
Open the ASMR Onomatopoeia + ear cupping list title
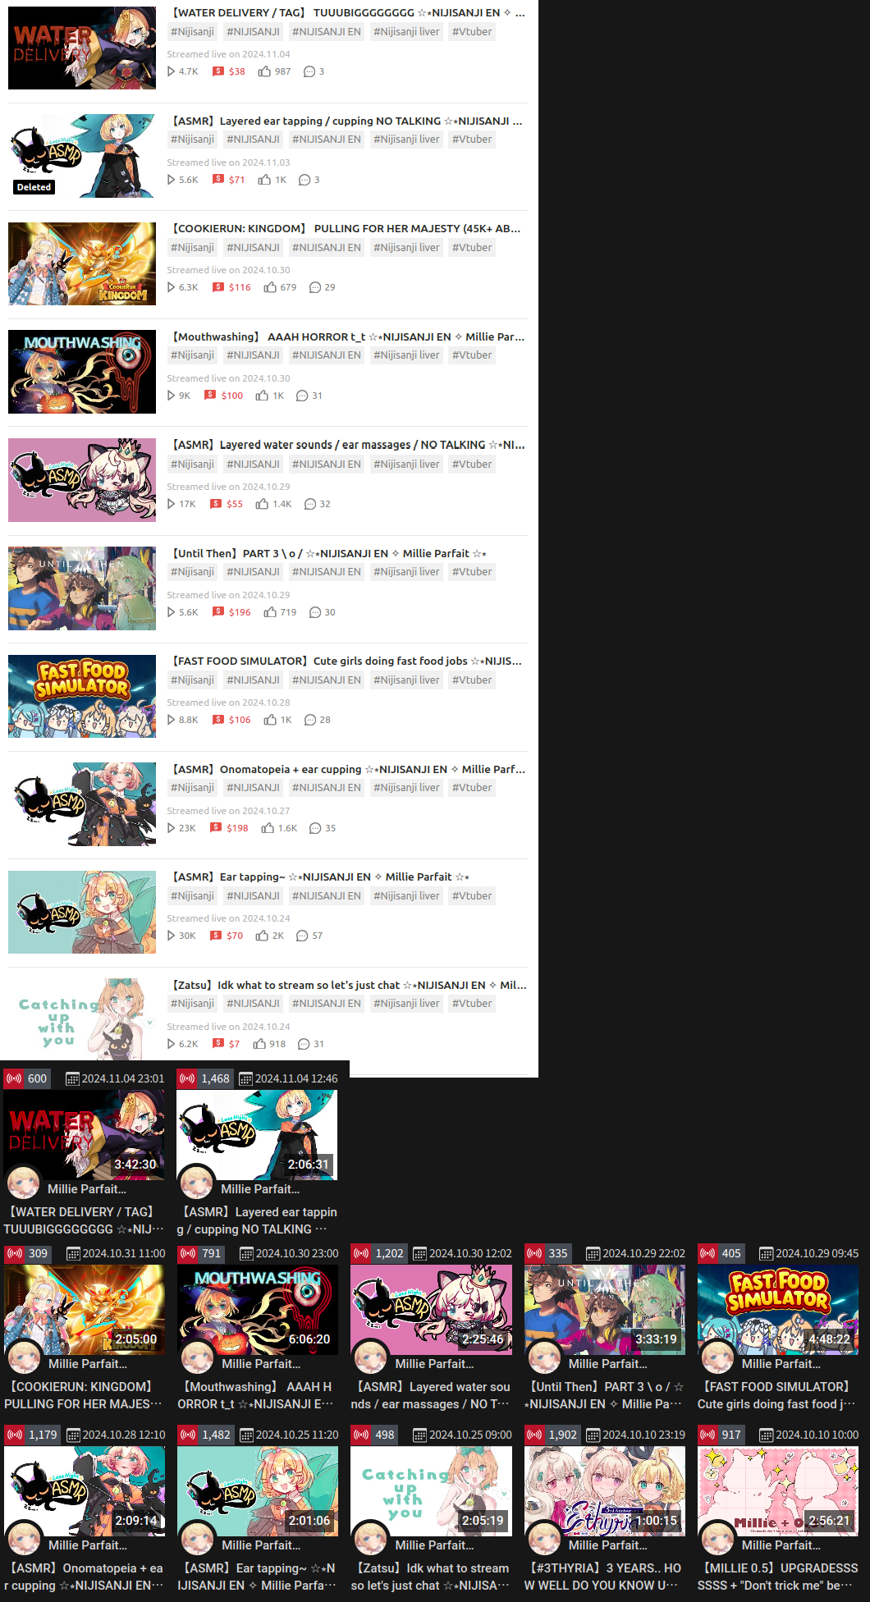pos(348,769)
